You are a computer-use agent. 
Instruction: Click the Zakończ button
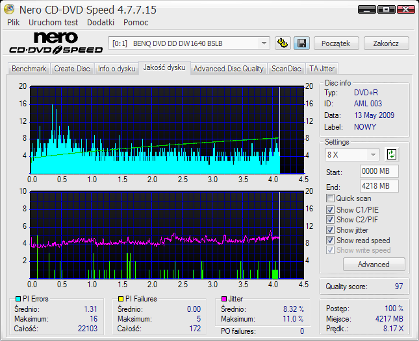click(386, 43)
